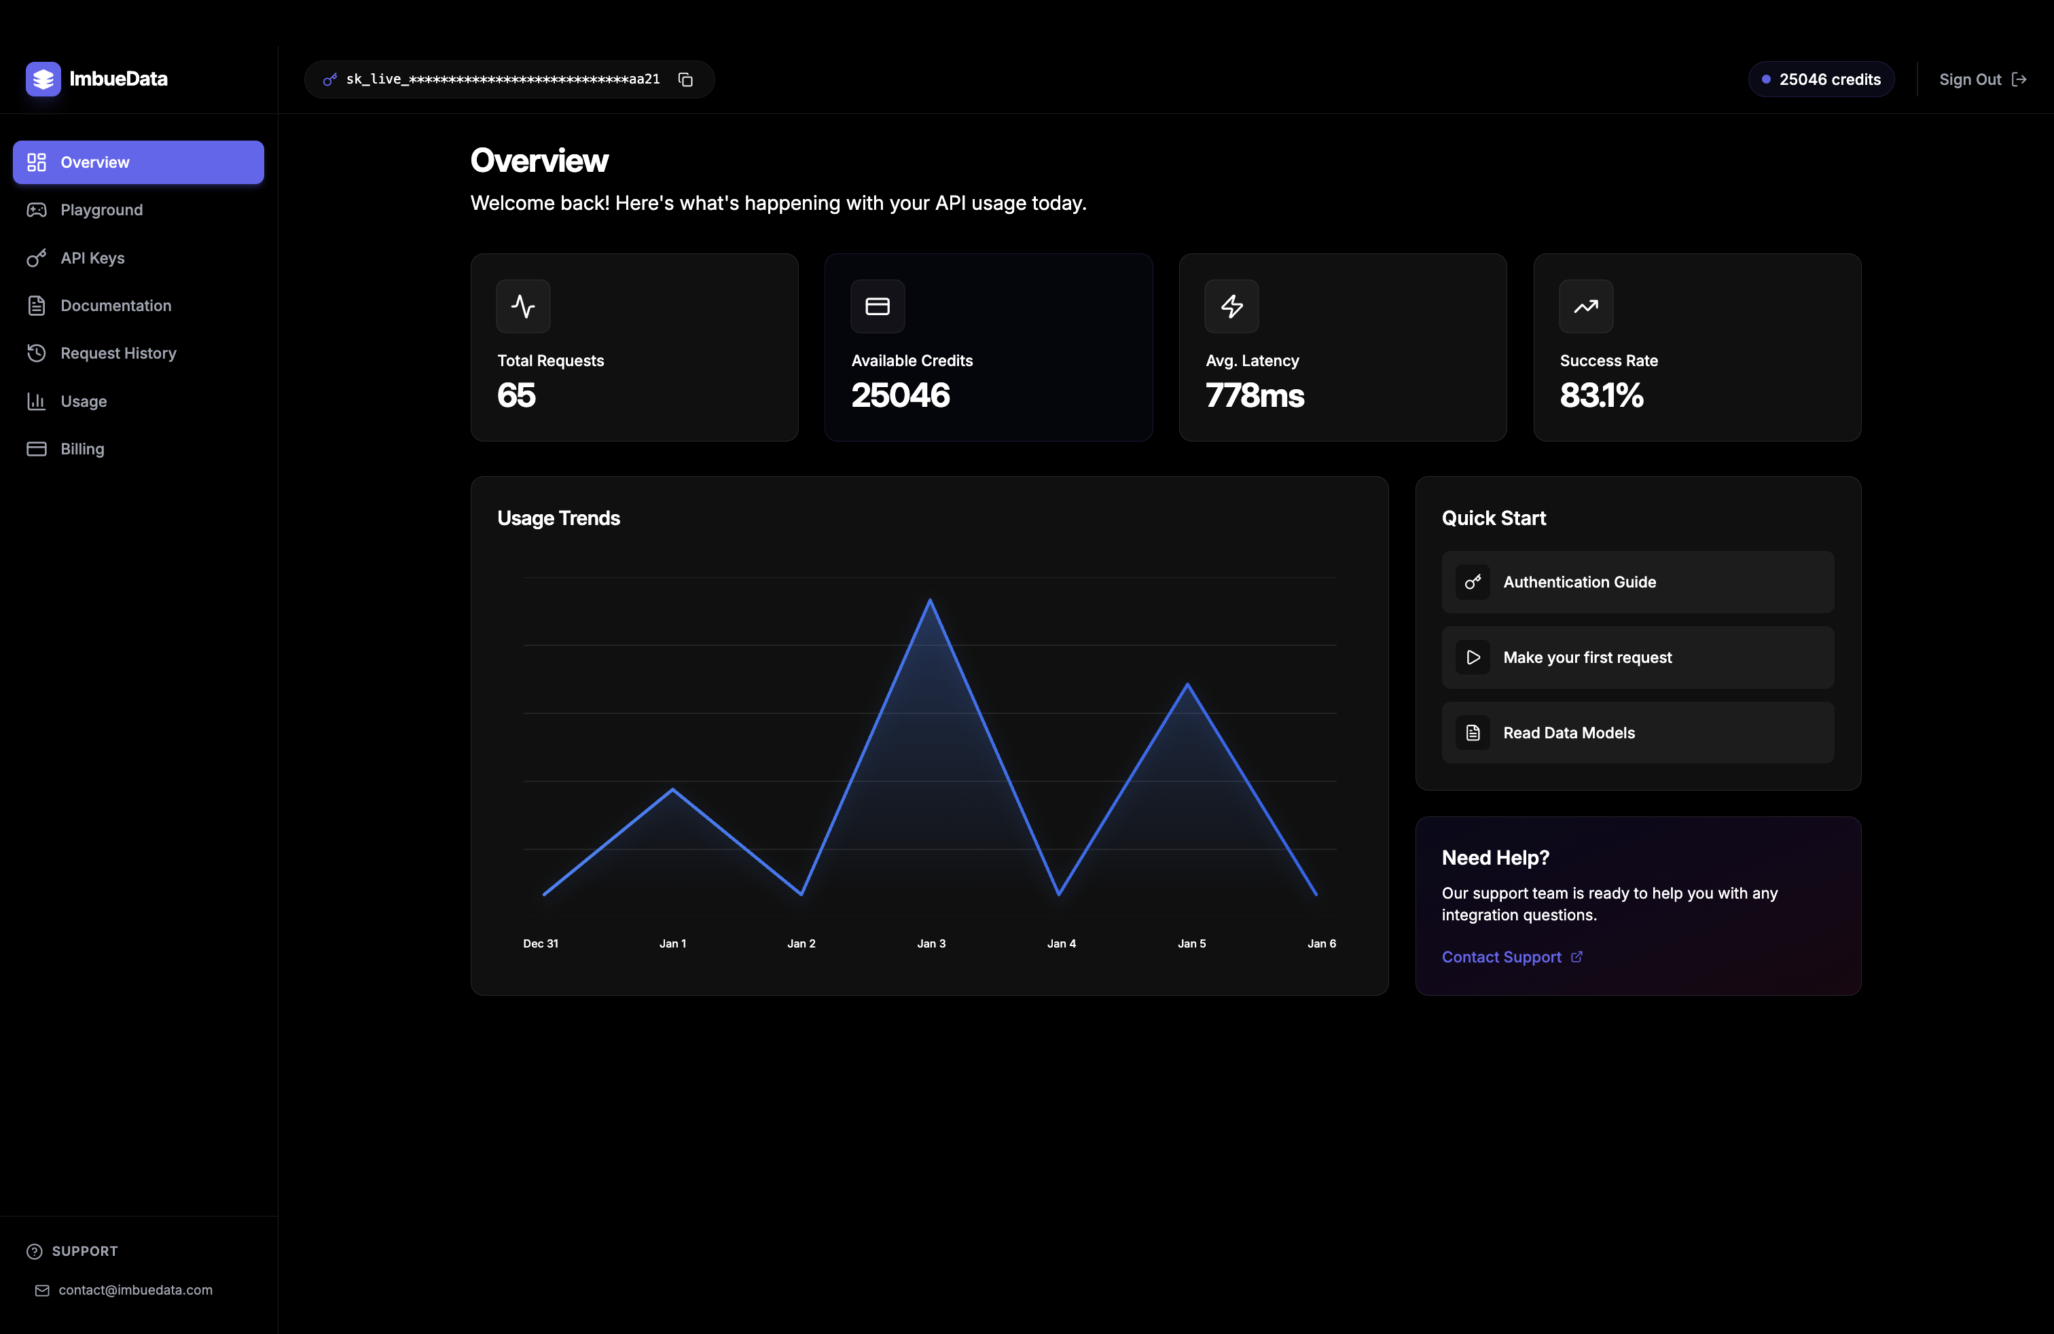Viewport: 2054px width, 1334px height.
Task: Copy the API key using the copy icon
Action: 686,79
